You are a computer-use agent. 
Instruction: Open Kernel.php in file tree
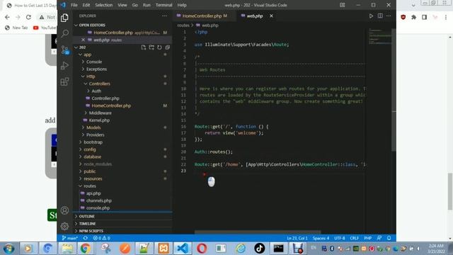click(x=99, y=120)
